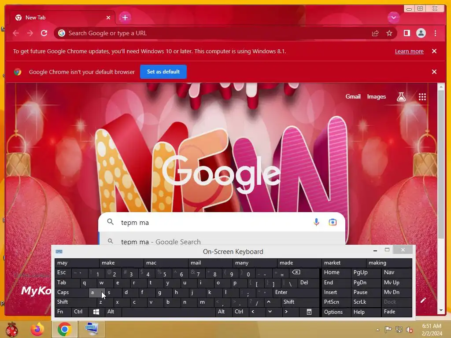The image size is (451, 338).
Task: Click the Help key
Action: click(366, 312)
